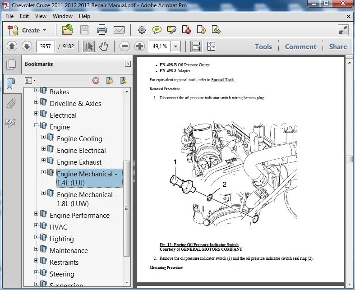Expand the Driveline & Axles bookmark
Viewport: 355px width, 290px height.
tap(36, 101)
